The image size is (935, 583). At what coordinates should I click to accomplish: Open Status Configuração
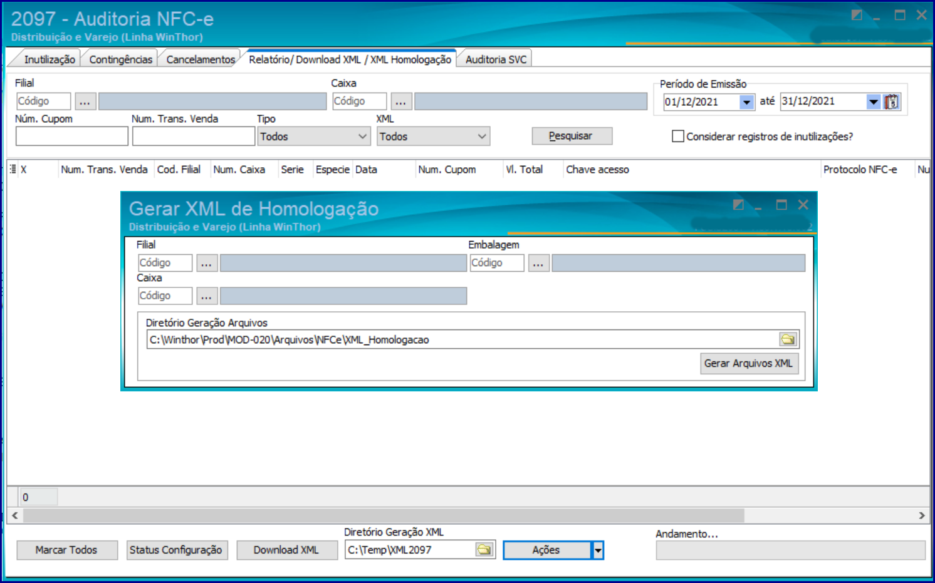(x=176, y=550)
